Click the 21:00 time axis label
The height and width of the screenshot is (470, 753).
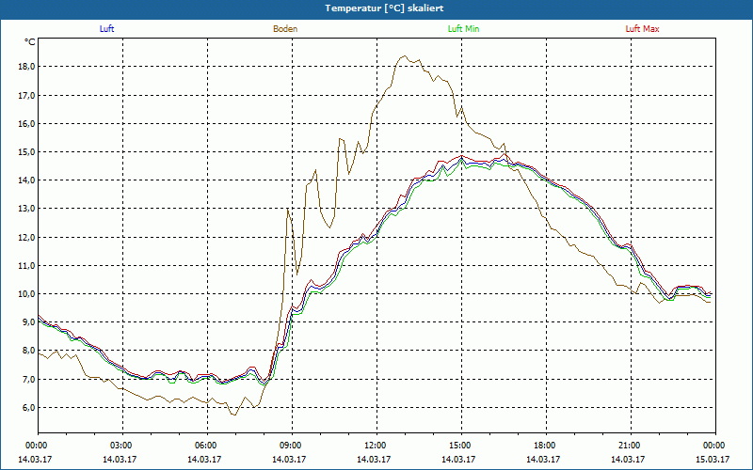(x=630, y=446)
